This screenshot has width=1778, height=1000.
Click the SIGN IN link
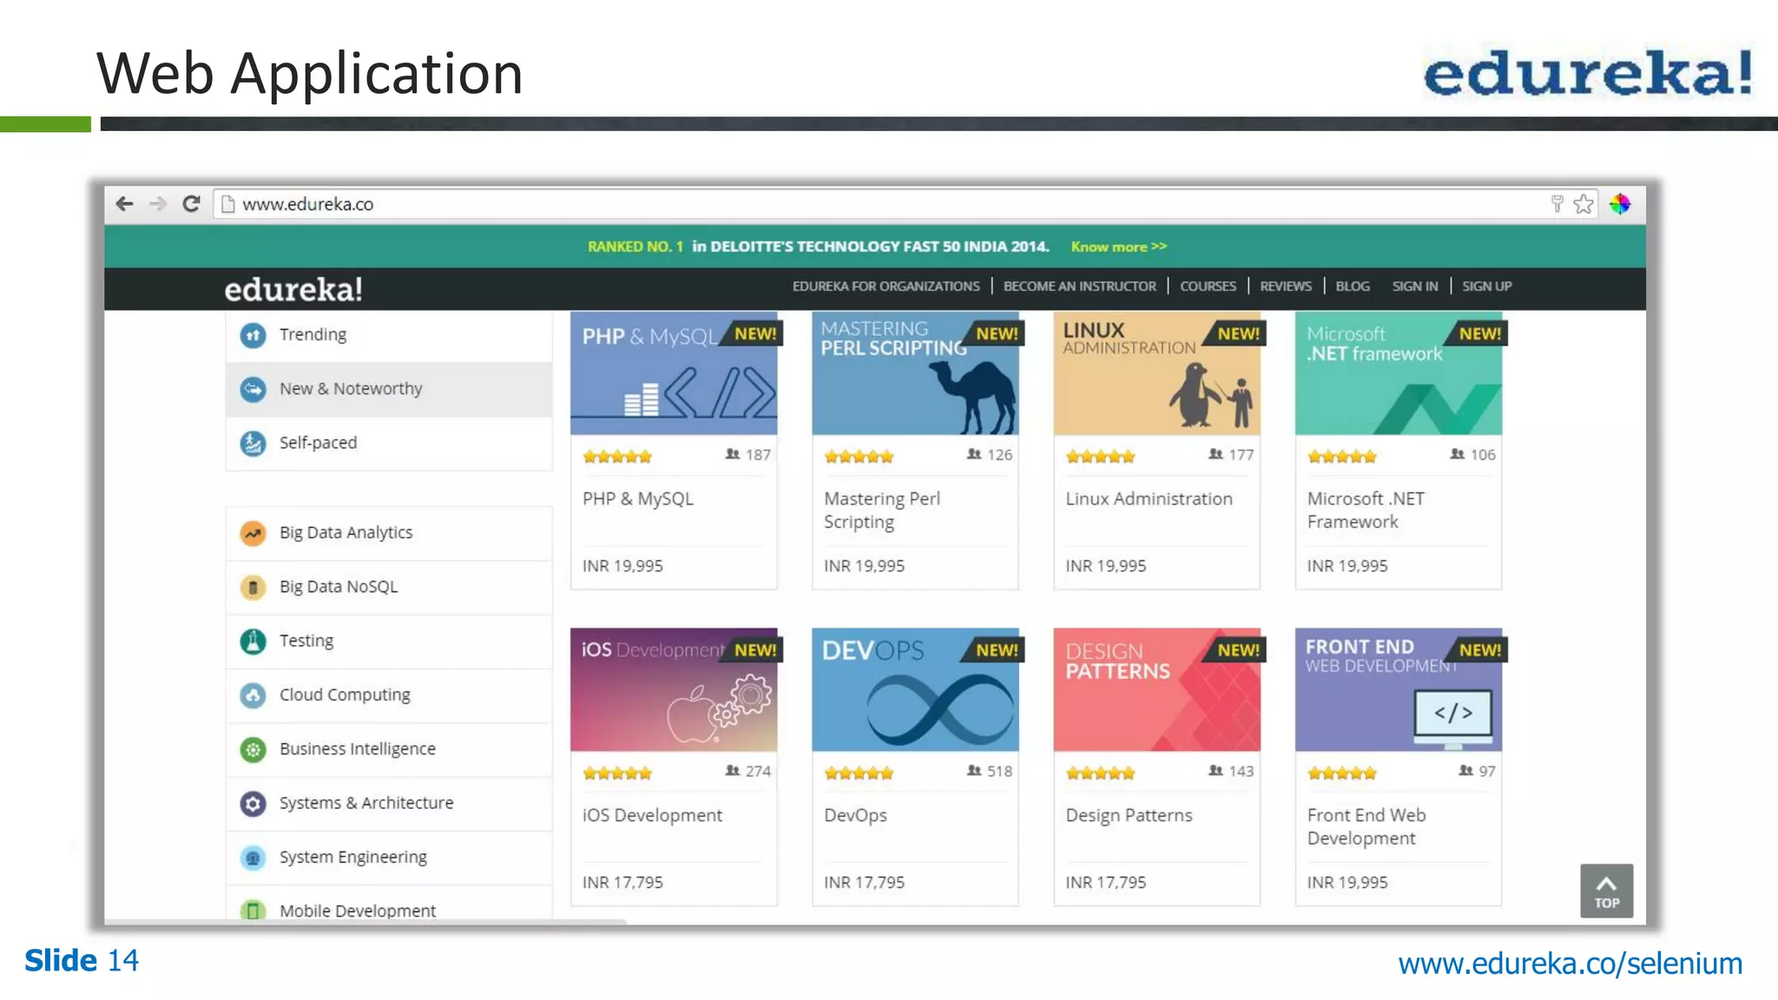[x=1415, y=286]
